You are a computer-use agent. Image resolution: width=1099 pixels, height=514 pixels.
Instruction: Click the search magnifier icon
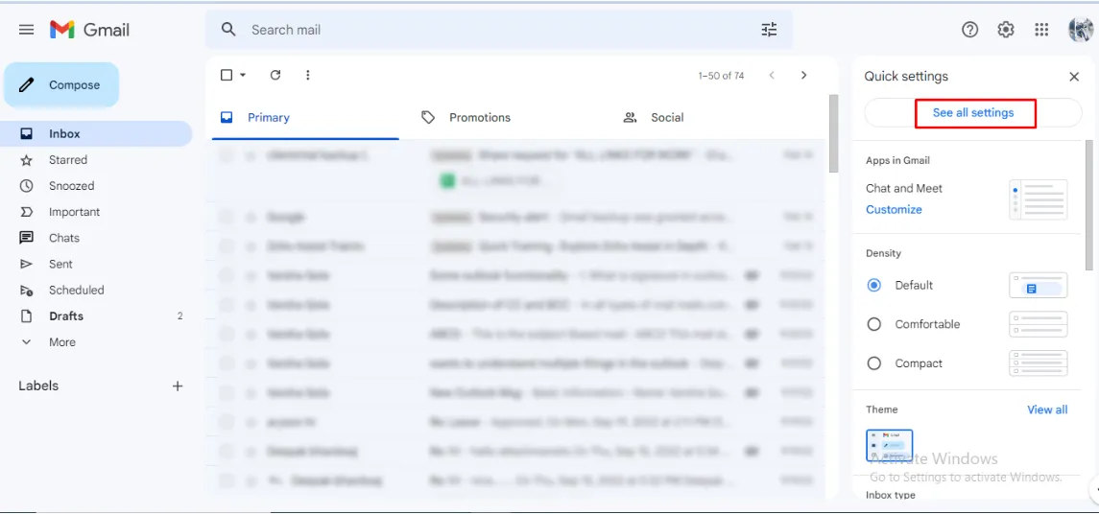click(227, 30)
